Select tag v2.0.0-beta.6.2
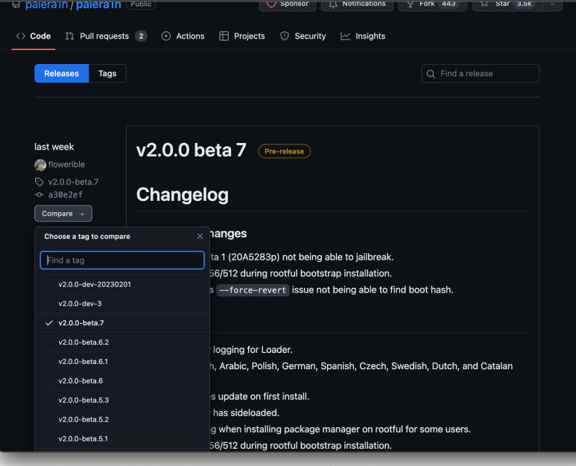Screen dimensions: 576x466 122,342
